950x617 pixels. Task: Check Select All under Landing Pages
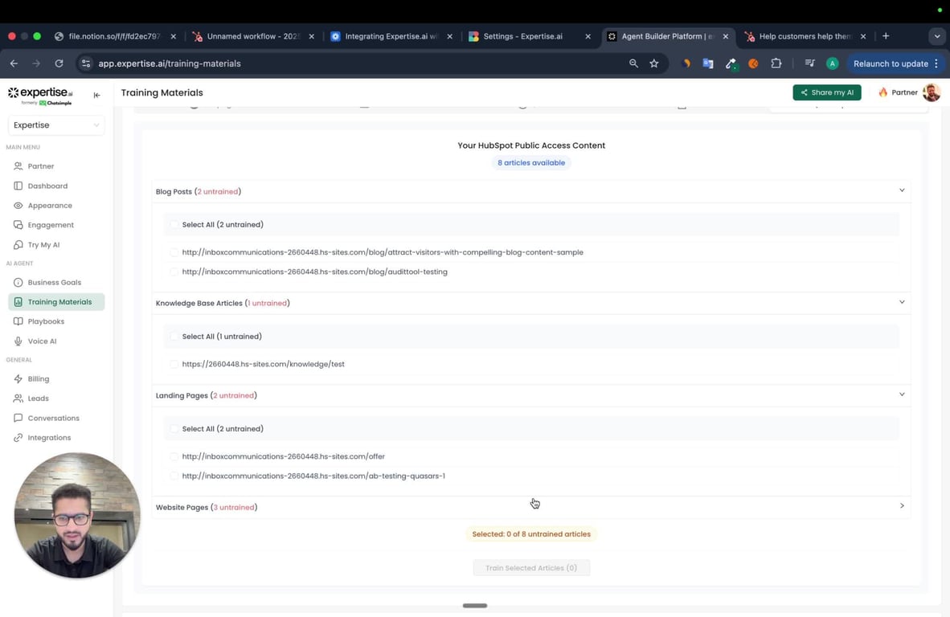point(174,429)
